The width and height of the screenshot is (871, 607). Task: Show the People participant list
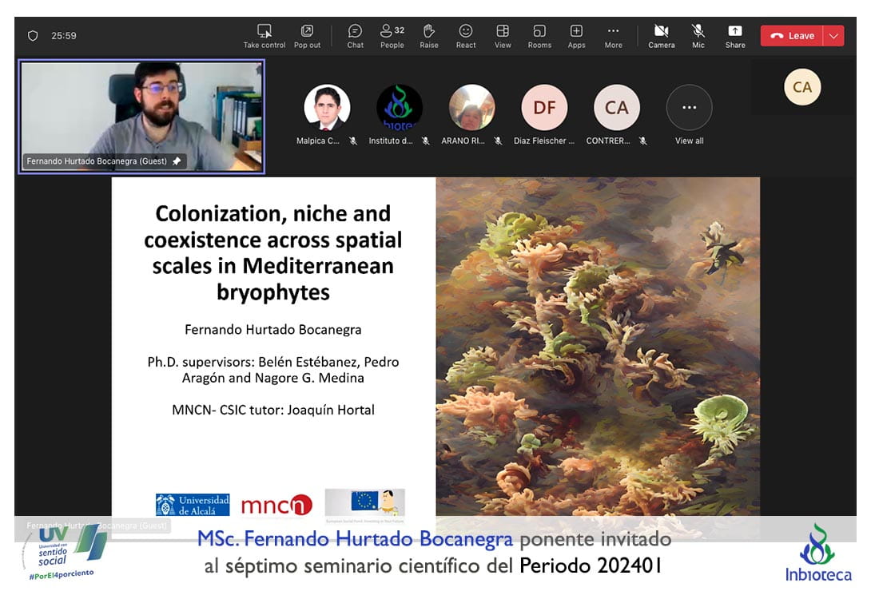click(x=392, y=32)
